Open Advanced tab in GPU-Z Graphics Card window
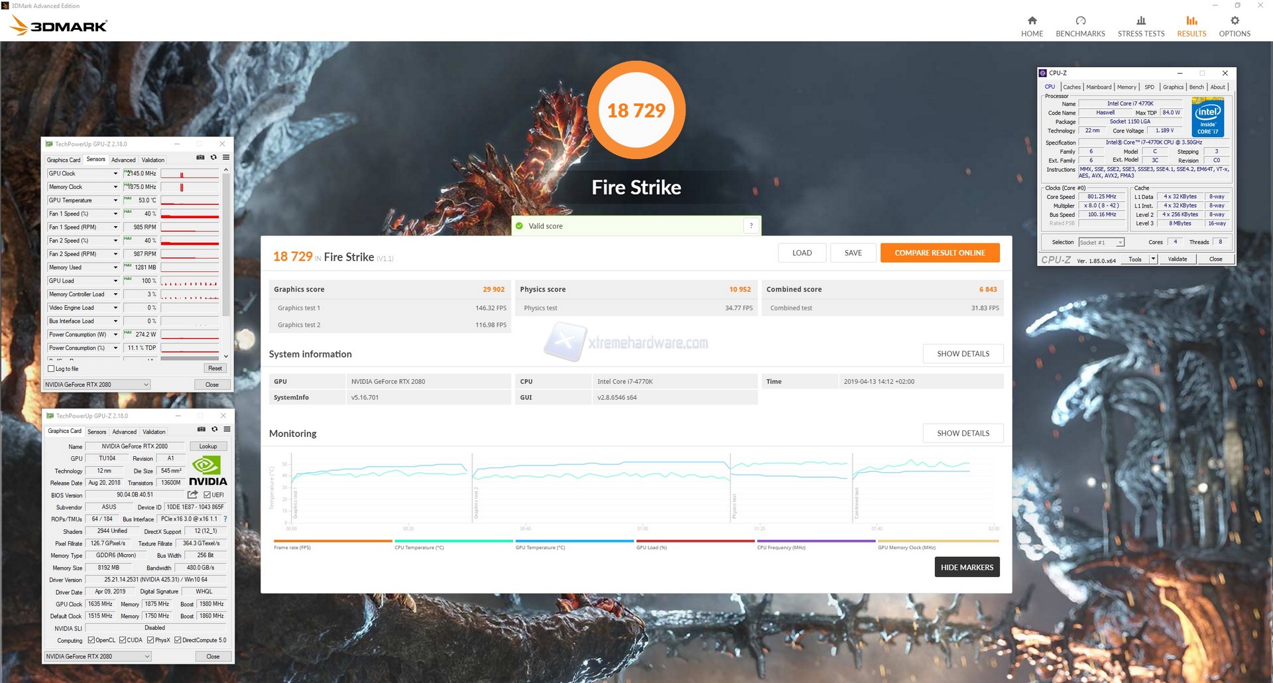1273x683 pixels. click(124, 432)
